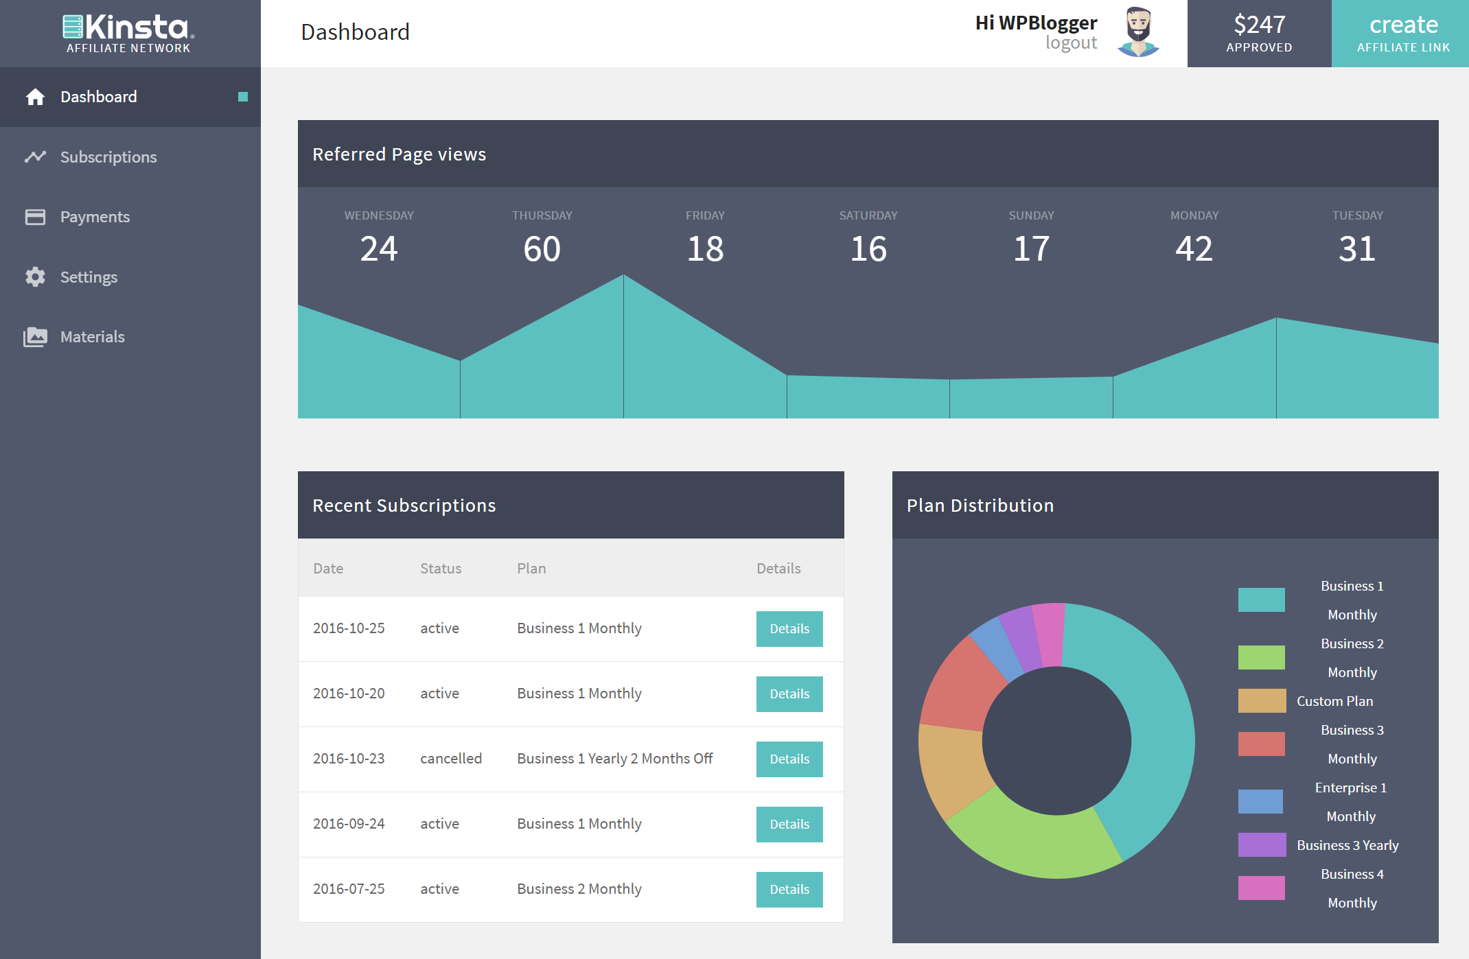Click the logout link
Viewport: 1469px width, 959px height.
click(1070, 43)
